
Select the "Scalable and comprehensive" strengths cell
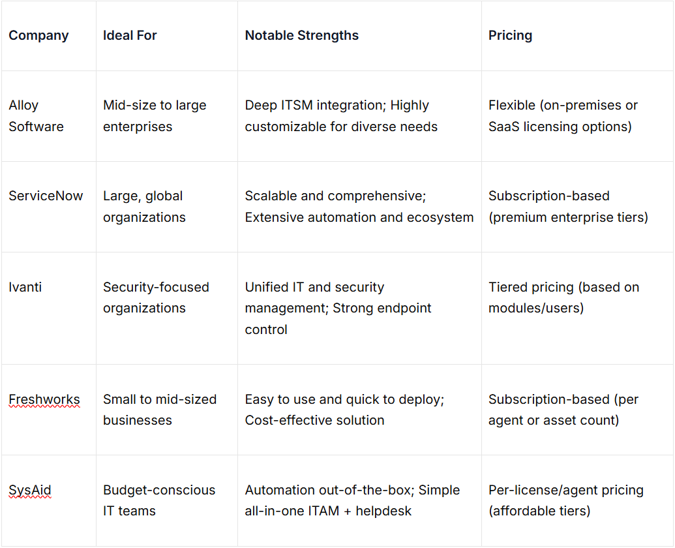(359, 207)
